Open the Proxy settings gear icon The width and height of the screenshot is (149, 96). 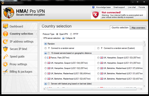coord(5,64)
